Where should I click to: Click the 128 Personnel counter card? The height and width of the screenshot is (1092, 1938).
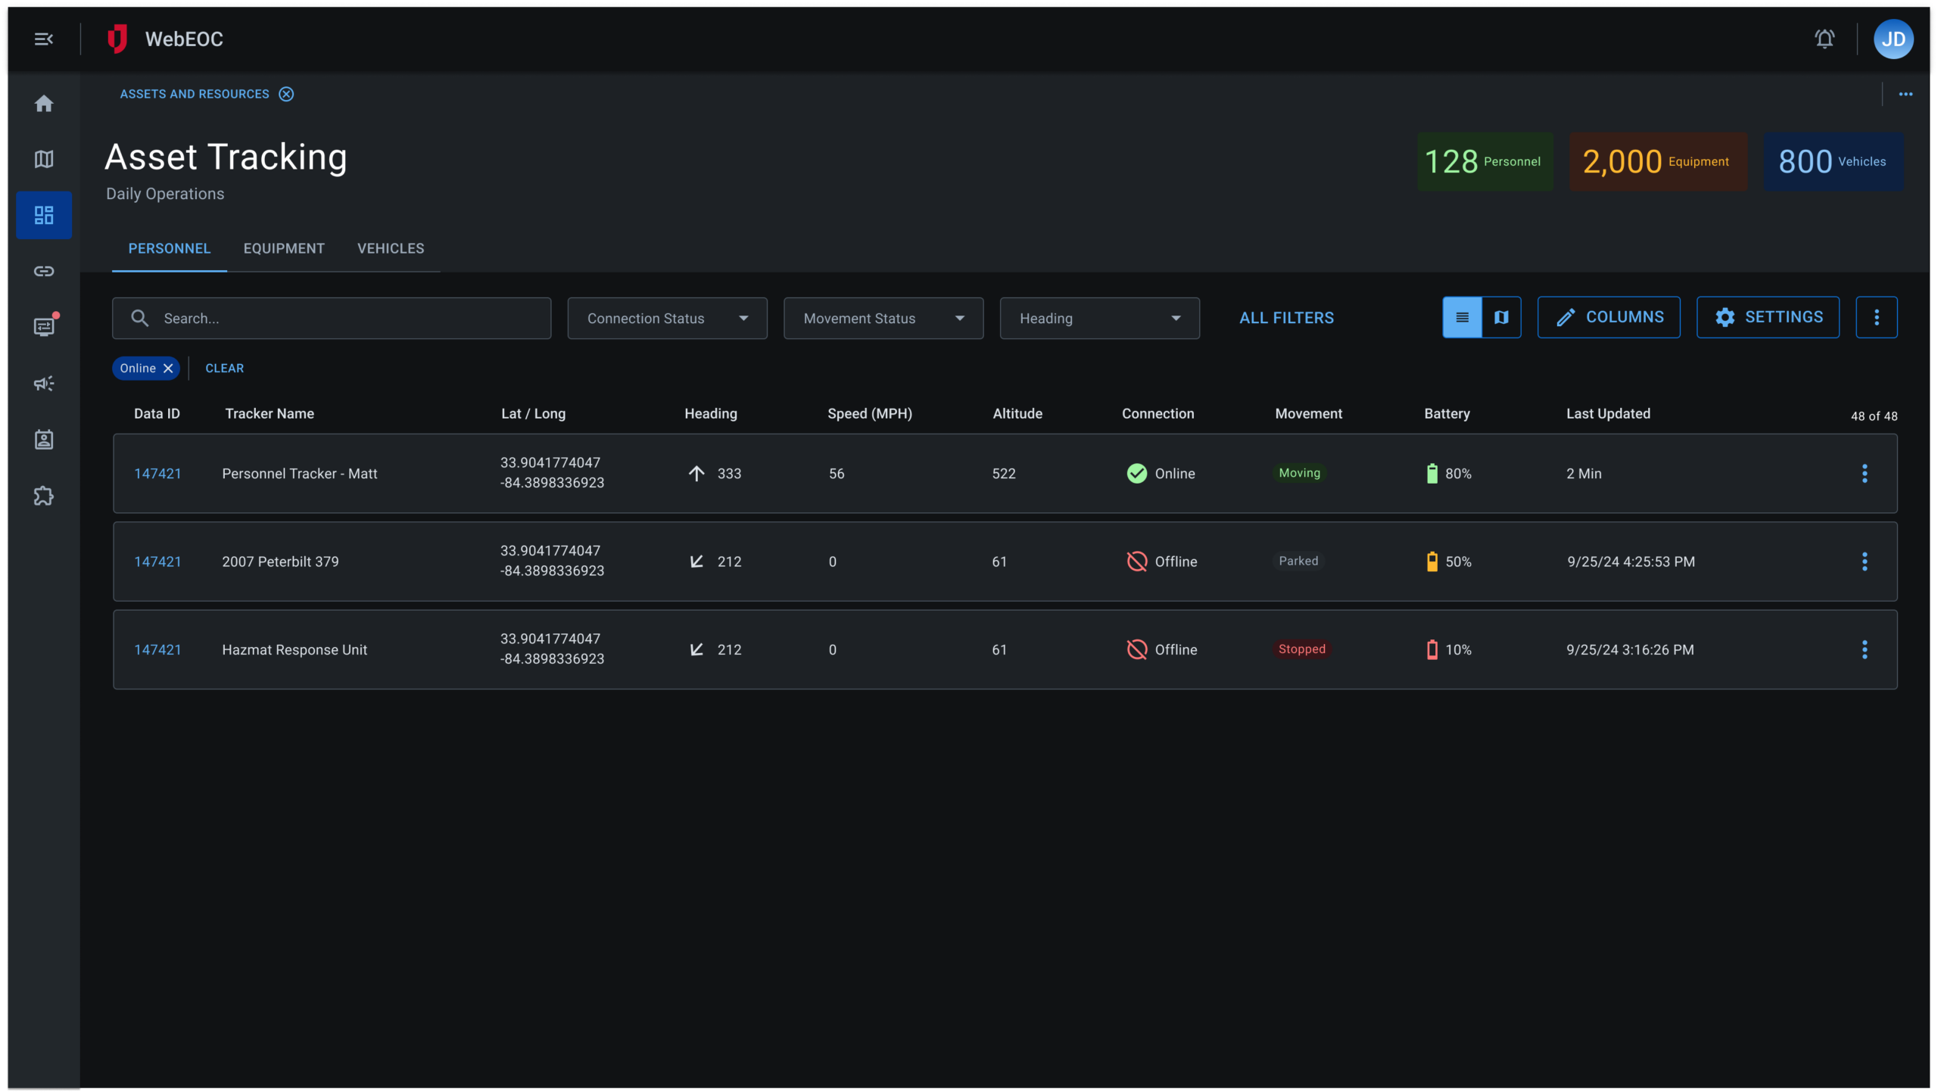tap(1485, 161)
